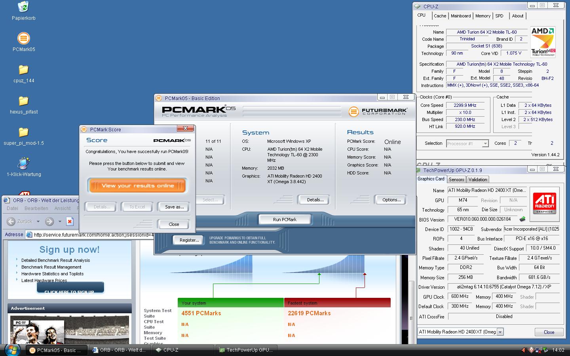Click the Forward arrow in Internet Explorer
Screen dimensions: 570x356
click(x=49, y=222)
